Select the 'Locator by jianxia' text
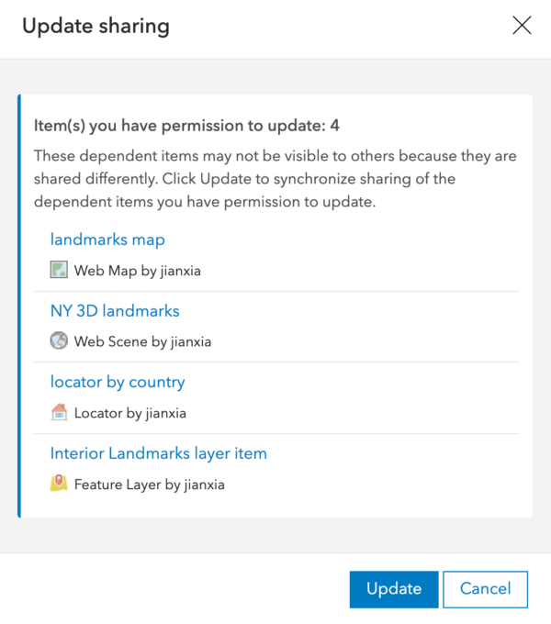Image resolution: width=551 pixels, height=624 pixels. point(130,413)
